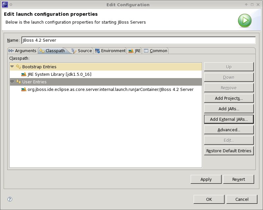Viewport: 263px width, 210px height.
Task: Click the Add JARs button
Action: [229, 109]
